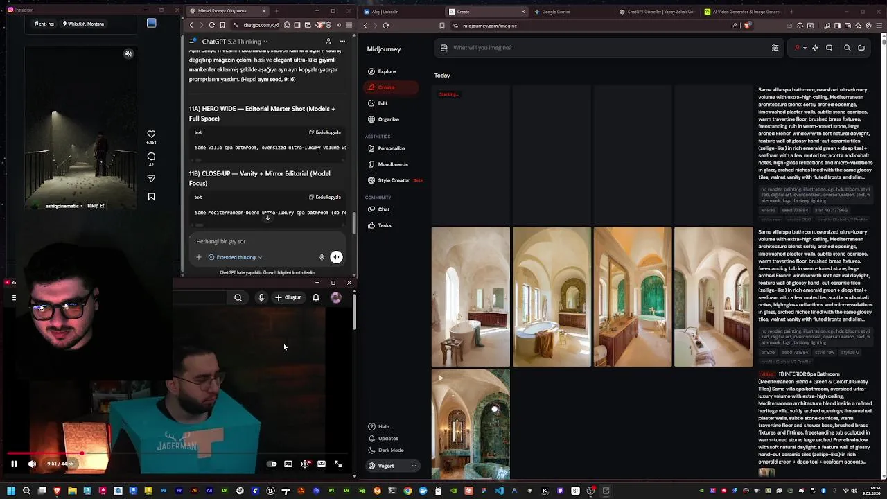
Task: Open the video thumbnail of green tiled bathroom
Action: (471, 423)
